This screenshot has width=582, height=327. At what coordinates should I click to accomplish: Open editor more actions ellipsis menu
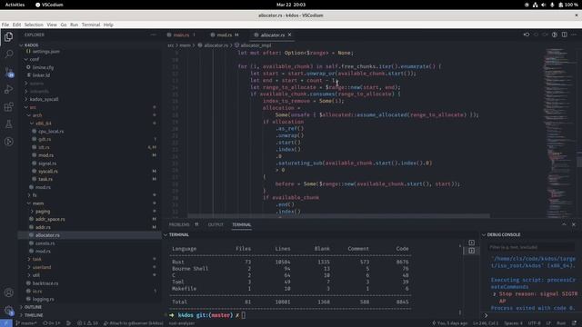point(574,35)
